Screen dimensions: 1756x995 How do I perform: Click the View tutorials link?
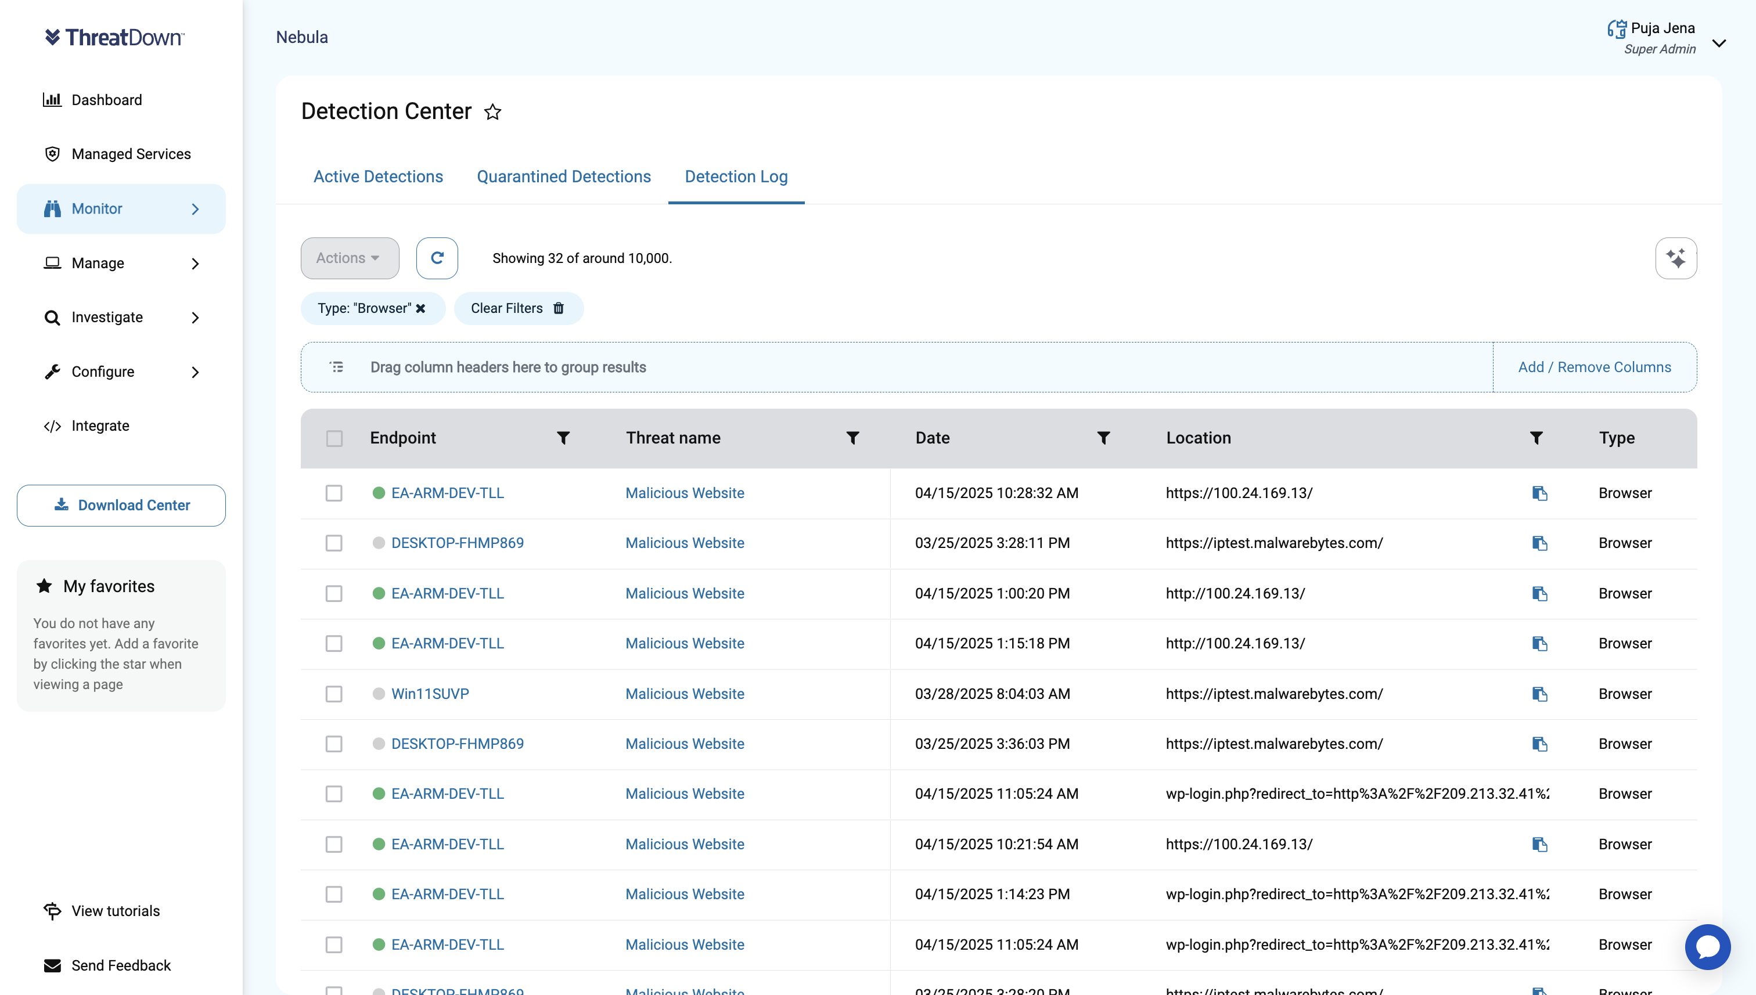116,911
